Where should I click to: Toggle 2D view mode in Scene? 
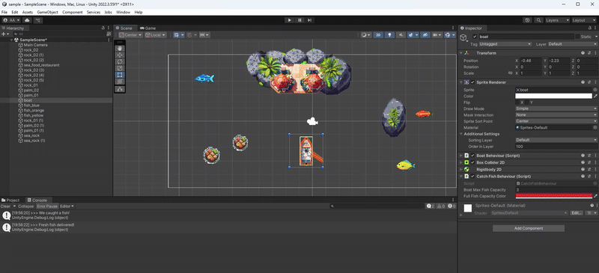pos(378,34)
